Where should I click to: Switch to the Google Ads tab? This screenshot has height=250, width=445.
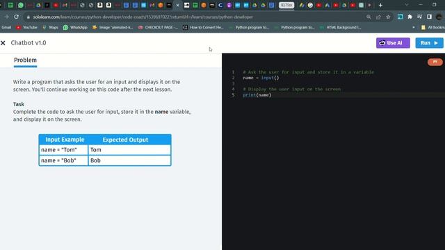(x=327, y=5)
